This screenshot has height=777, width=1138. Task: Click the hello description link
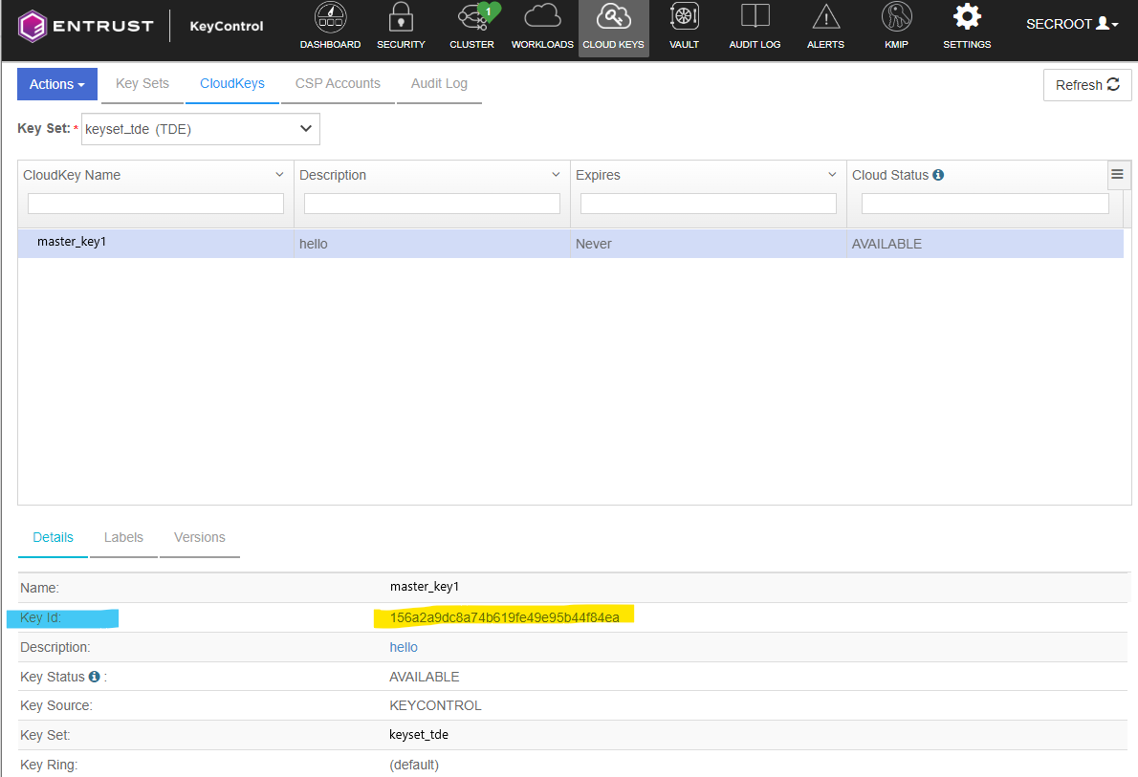click(404, 647)
